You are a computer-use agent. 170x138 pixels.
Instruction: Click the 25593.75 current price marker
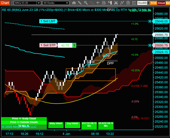point(161,35)
